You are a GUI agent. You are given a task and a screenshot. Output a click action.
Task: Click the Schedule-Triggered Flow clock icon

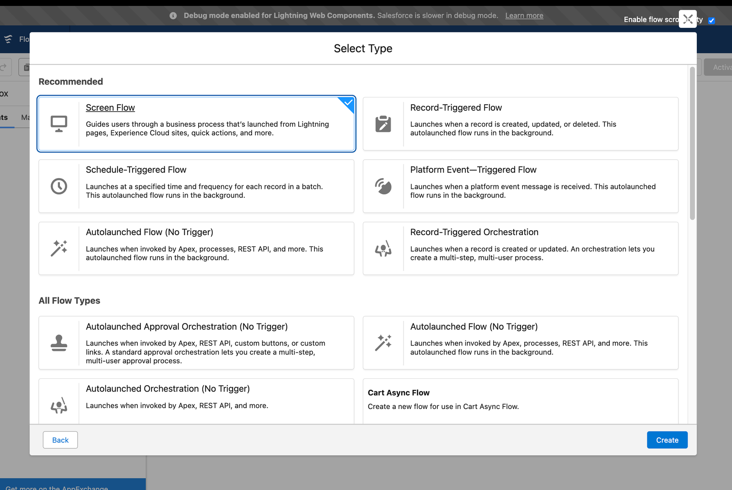[x=59, y=186]
